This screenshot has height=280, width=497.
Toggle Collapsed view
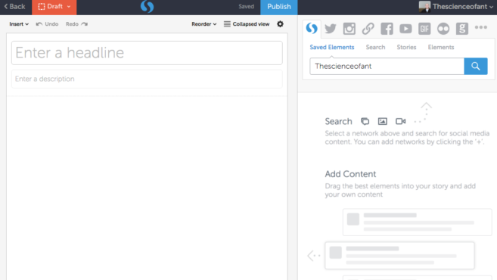247,24
